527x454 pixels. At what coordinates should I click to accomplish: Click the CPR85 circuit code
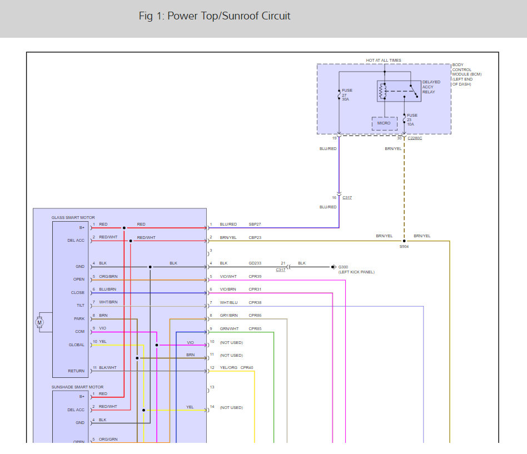[255, 328]
